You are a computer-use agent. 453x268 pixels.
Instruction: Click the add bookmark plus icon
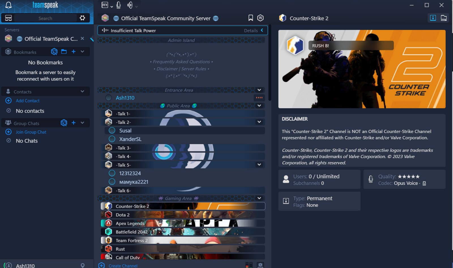pyautogui.click(x=74, y=52)
